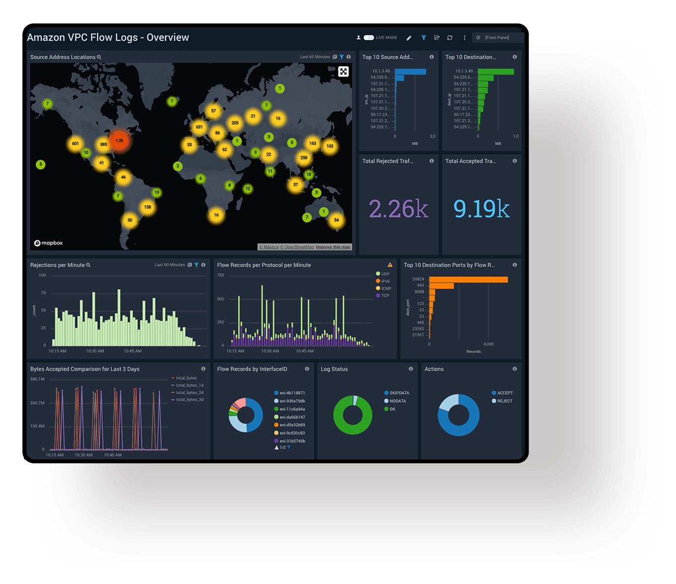Click the red 1.2k cluster on map
This screenshot has height=584, width=676.
click(119, 141)
